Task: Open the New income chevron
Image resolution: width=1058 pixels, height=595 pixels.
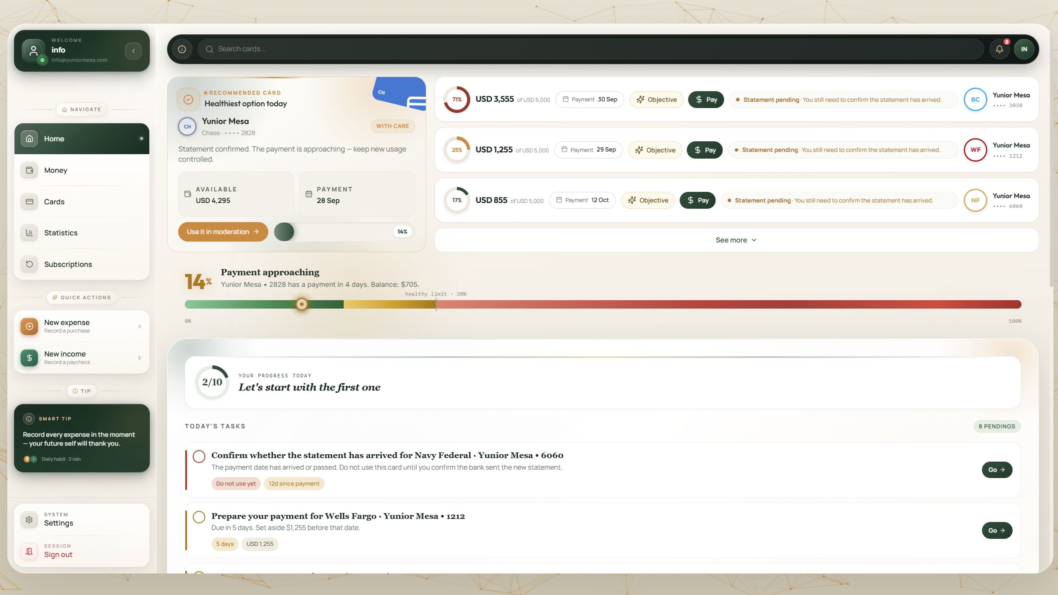Action: click(x=139, y=358)
